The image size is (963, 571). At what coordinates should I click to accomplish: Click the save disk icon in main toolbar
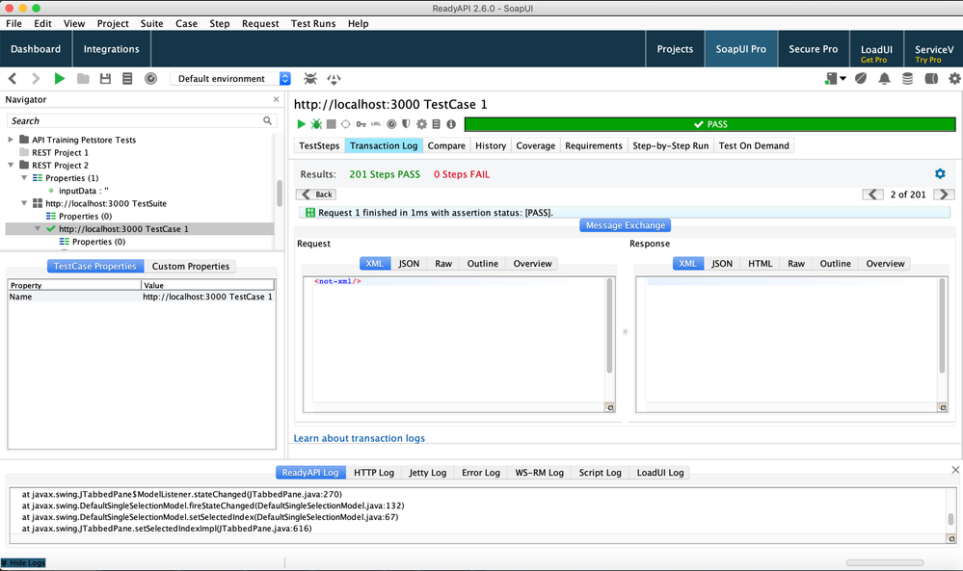105,79
